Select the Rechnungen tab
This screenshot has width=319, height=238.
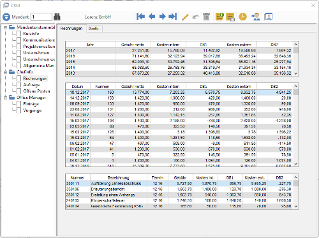pyautogui.click(x=71, y=29)
